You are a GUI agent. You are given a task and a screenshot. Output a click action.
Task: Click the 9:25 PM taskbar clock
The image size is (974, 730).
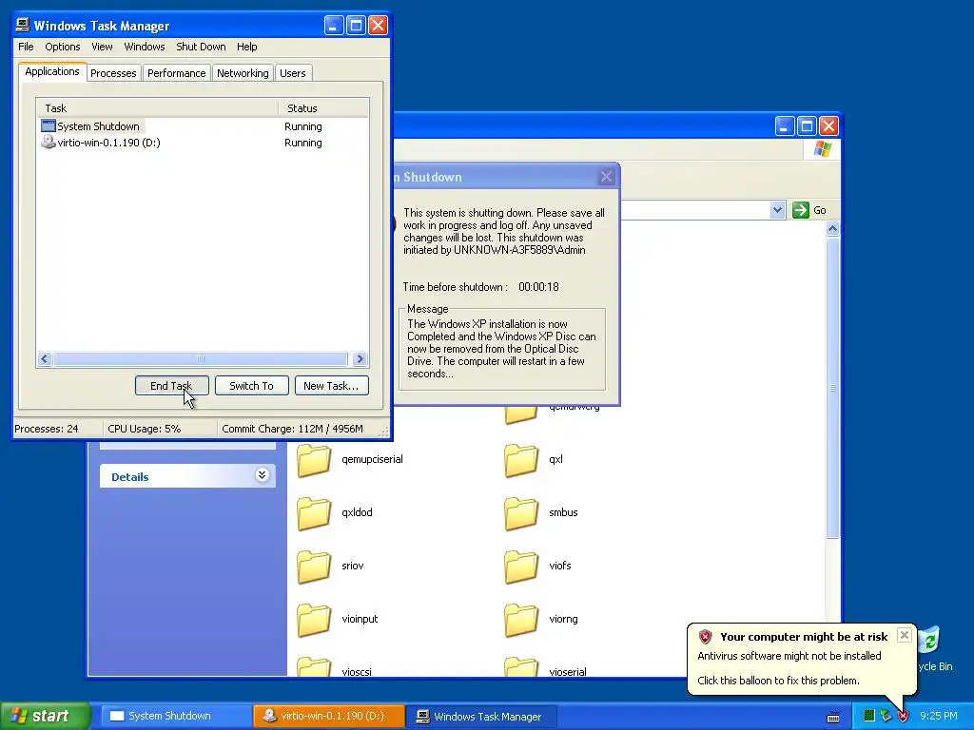point(939,716)
